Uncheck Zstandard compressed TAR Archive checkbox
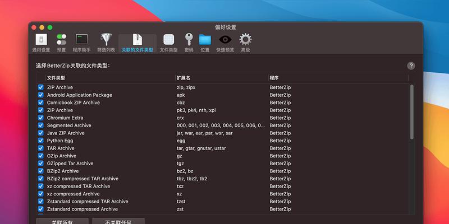This screenshot has height=224, width=449. [40, 202]
